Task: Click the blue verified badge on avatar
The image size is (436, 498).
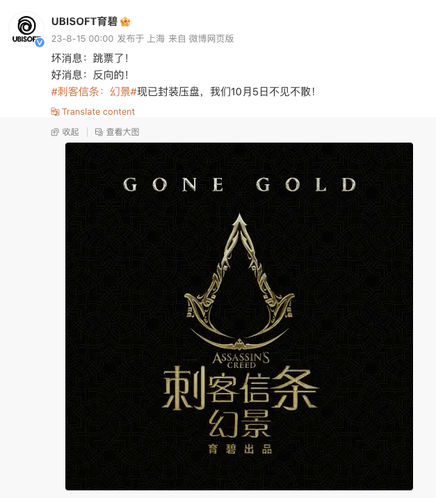Action: tap(40, 42)
